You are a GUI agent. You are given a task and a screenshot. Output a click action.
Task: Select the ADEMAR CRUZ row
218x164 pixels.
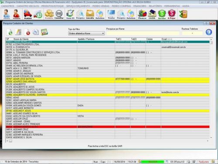(x=108, y=129)
